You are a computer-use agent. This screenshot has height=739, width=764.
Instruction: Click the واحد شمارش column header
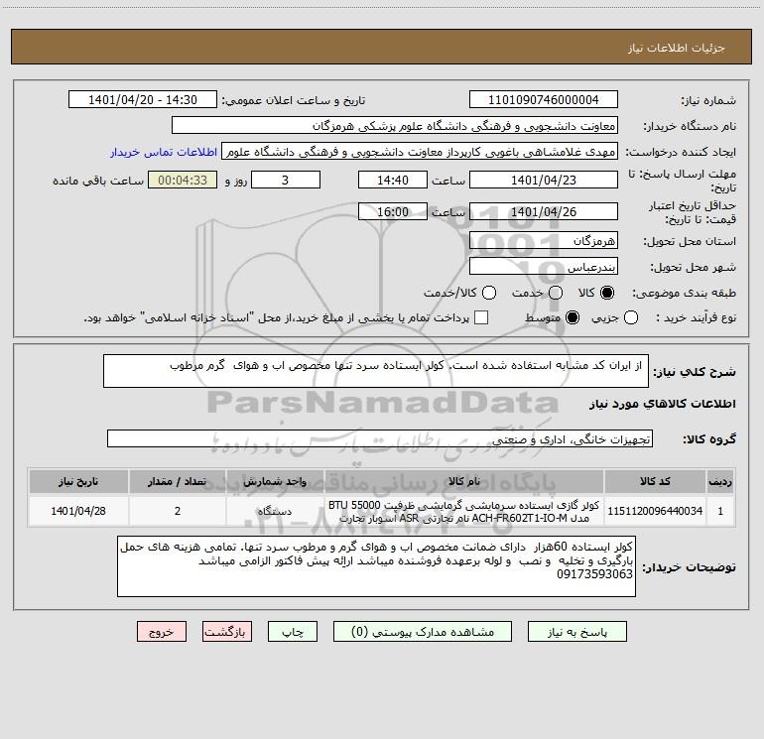pyautogui.click(x=275, y=481)
